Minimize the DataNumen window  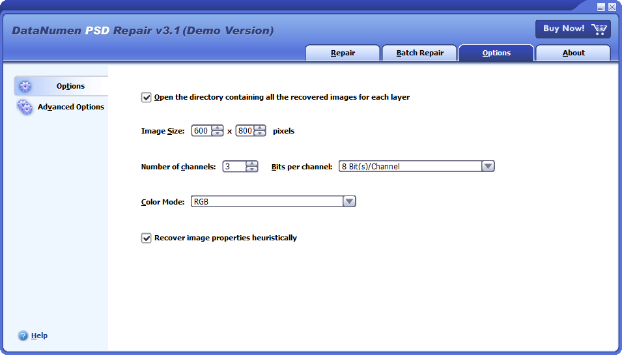[x=601, y=7]
